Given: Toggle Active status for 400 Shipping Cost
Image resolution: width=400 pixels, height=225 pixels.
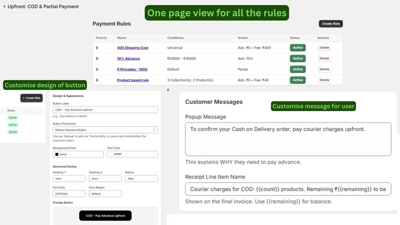Looking at the screenshot, I should tap(297, 47).
